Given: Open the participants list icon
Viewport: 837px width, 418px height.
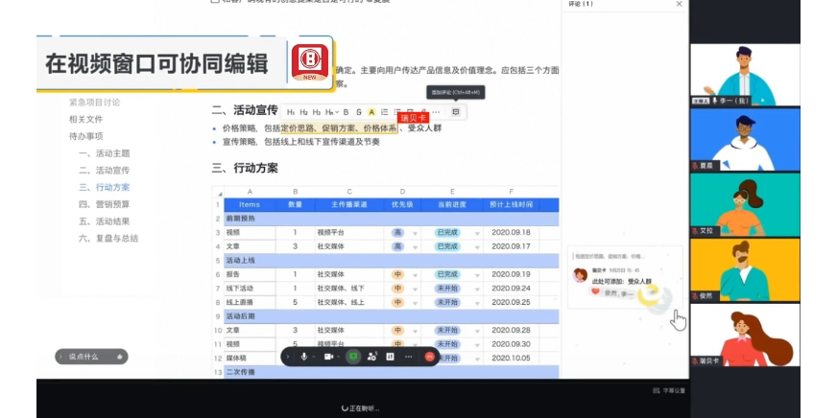Looking at the screenshot, I should [x=371, y=357].
